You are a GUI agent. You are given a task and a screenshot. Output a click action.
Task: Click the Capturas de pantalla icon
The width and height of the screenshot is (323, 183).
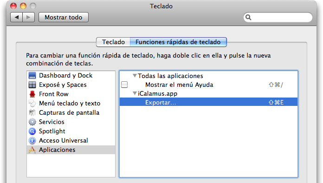[32, 112]
